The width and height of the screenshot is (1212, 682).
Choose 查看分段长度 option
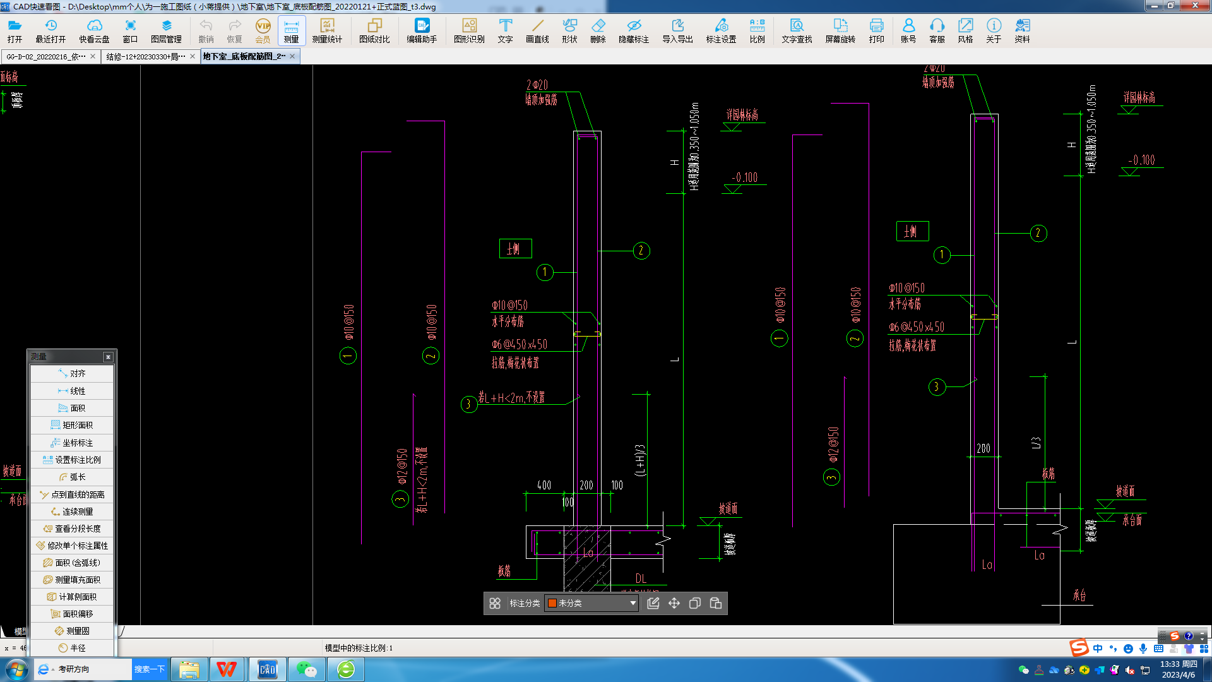72,529
